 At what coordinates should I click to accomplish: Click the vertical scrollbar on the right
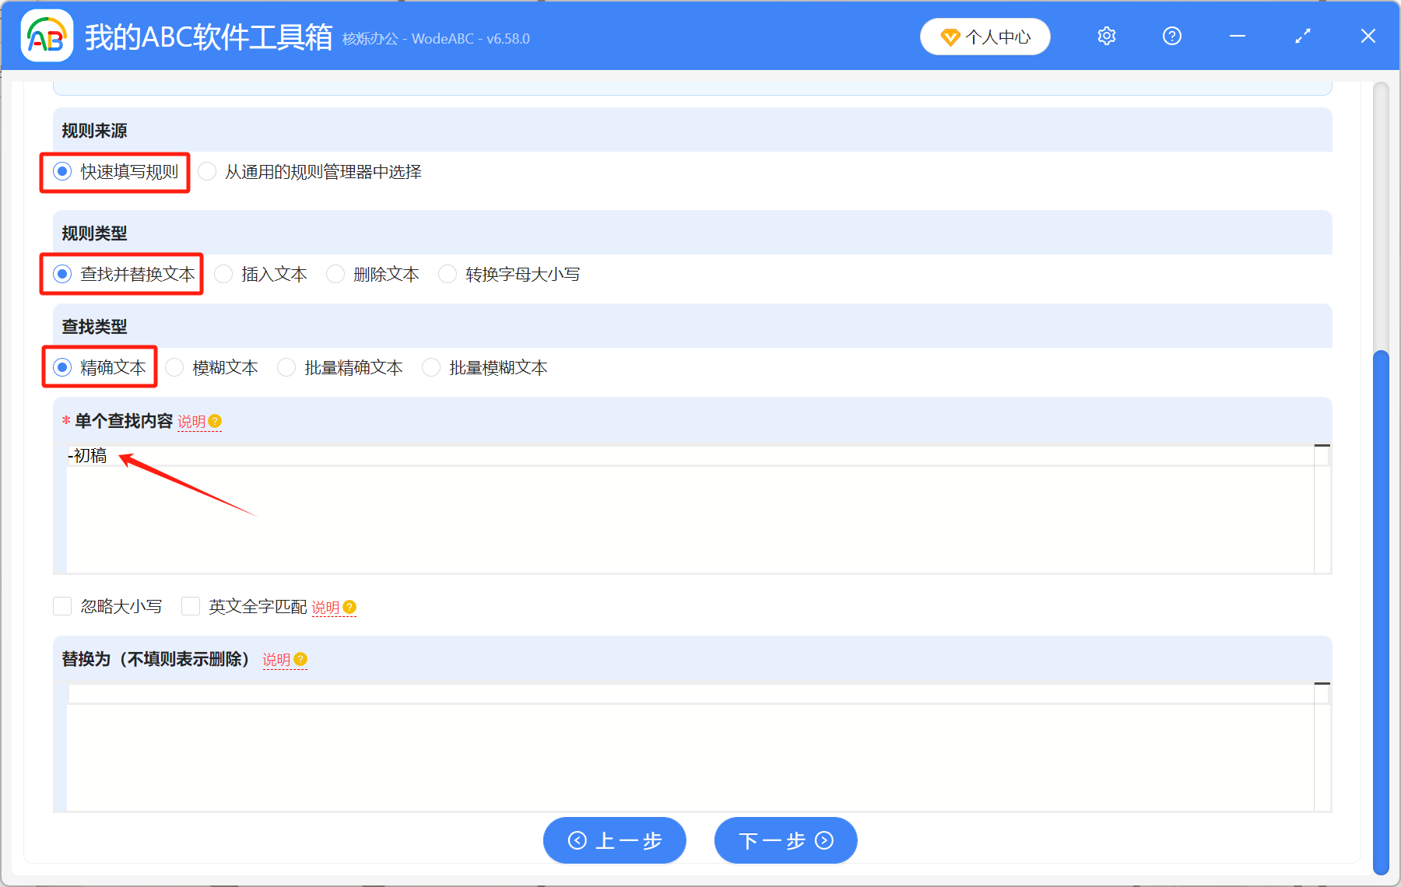[x=1381, y=607]
